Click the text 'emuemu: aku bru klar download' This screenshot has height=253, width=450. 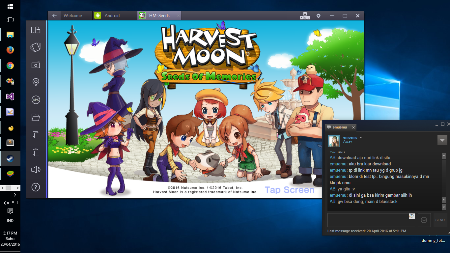pos(360,164)
